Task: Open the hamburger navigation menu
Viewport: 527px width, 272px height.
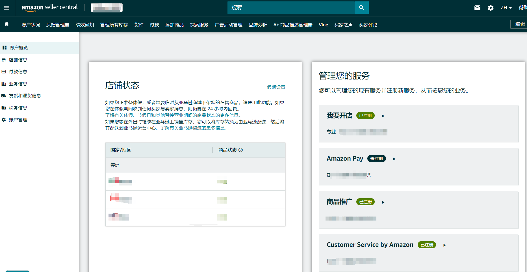Action: pyautogui.click(x=6, y=8)
